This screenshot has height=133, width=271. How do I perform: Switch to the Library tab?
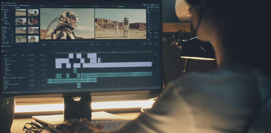pyautogui.click(x=23, y=55)
